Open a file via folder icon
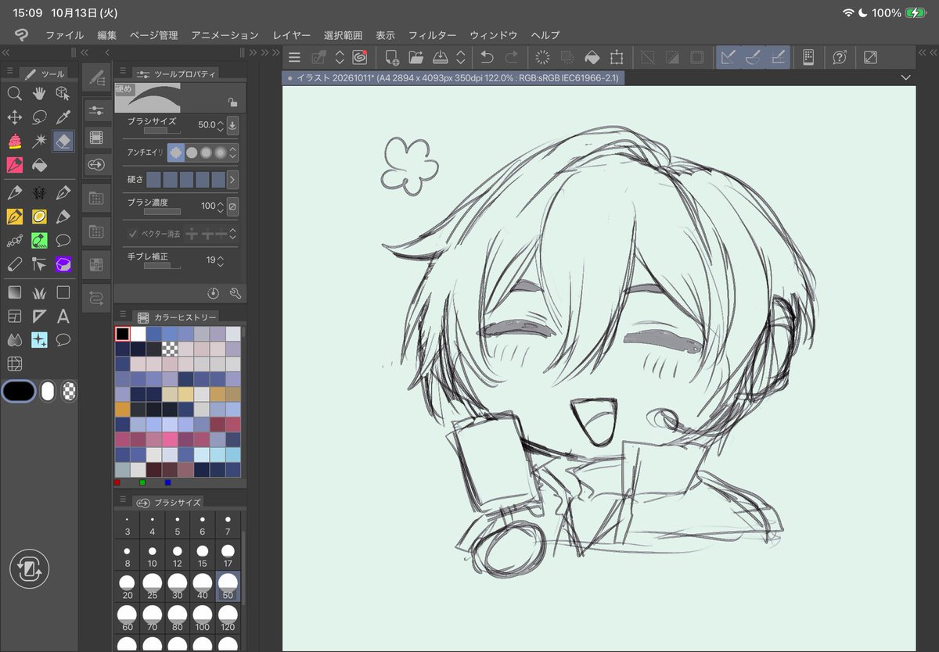This screenshot has width=939, height=652. coord(416,57)
